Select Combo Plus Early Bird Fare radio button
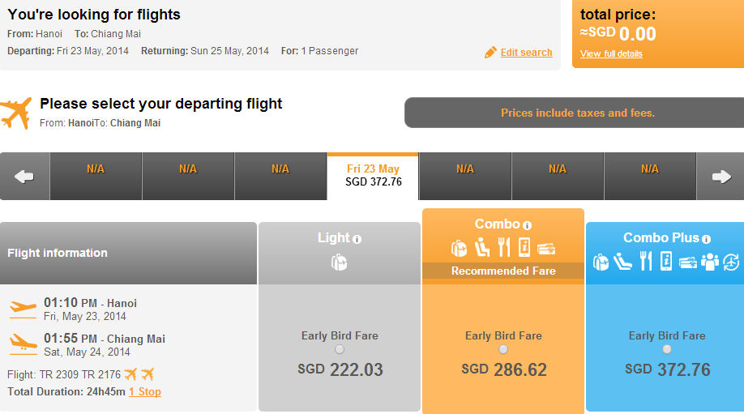 pos(667,349)
